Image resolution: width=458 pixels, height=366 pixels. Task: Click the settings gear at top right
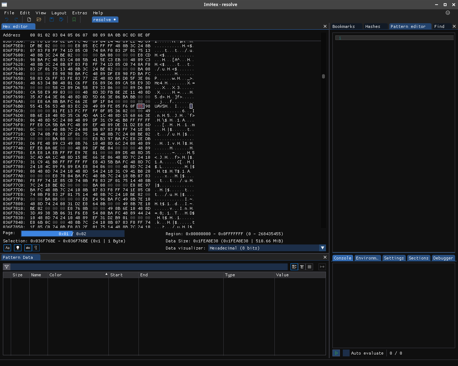[448, 13]
